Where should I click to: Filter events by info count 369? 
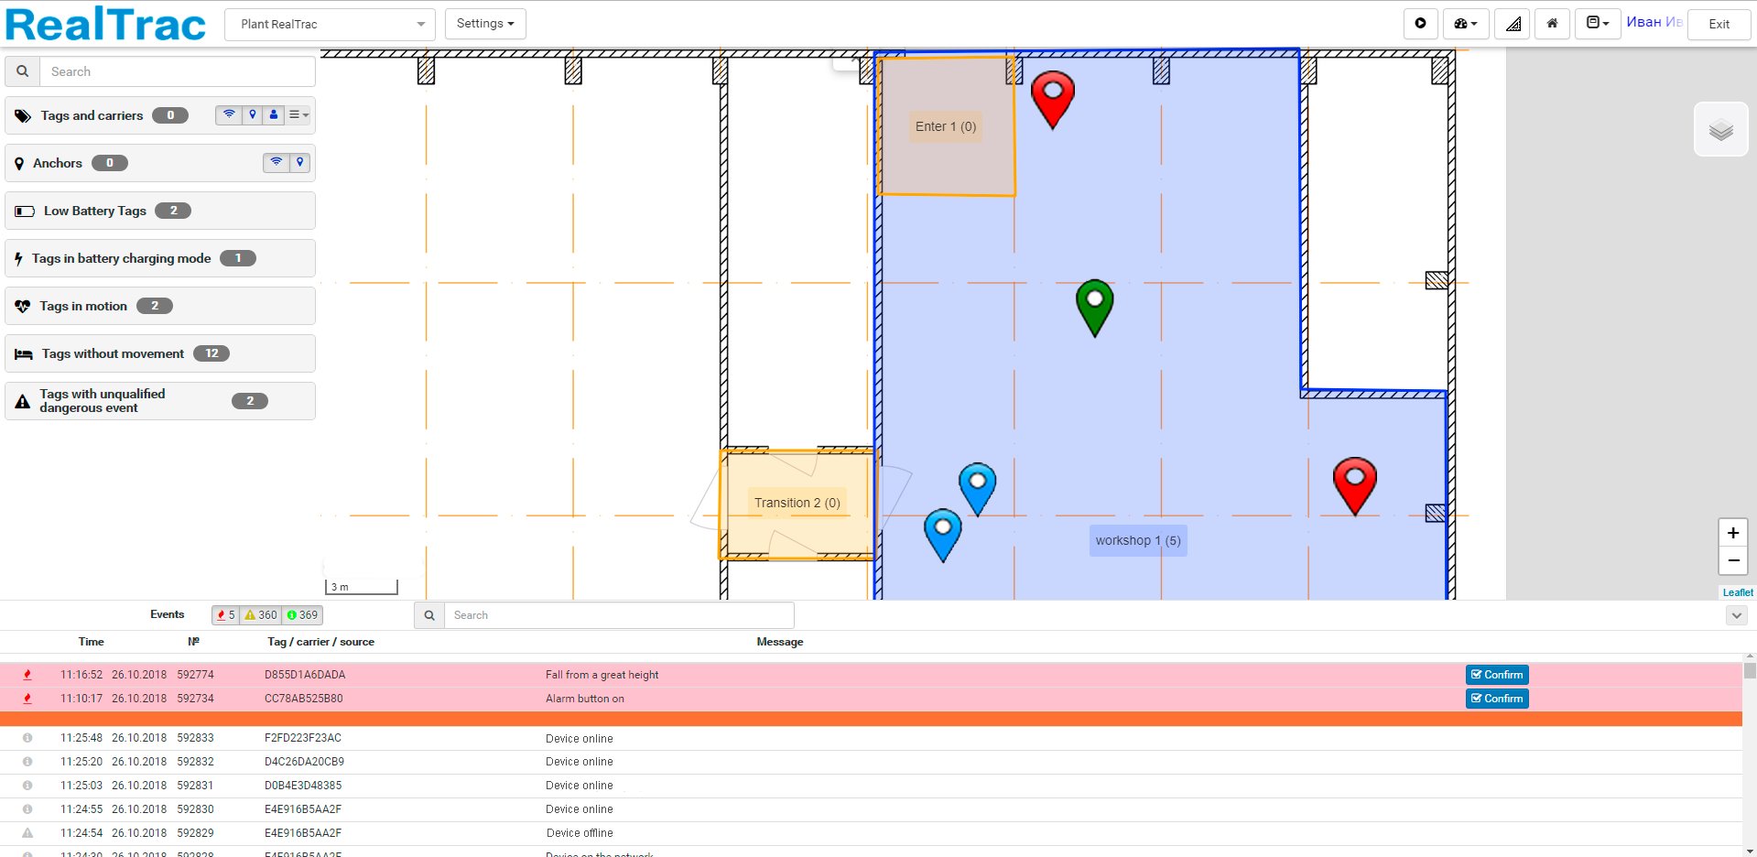coord(302,615)
